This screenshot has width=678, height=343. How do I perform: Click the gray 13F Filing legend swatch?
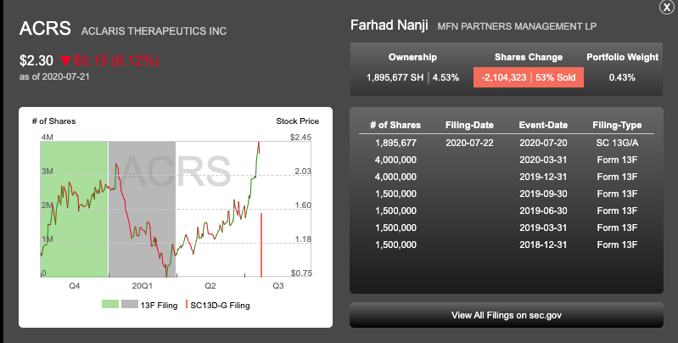(x=130, y=304)
